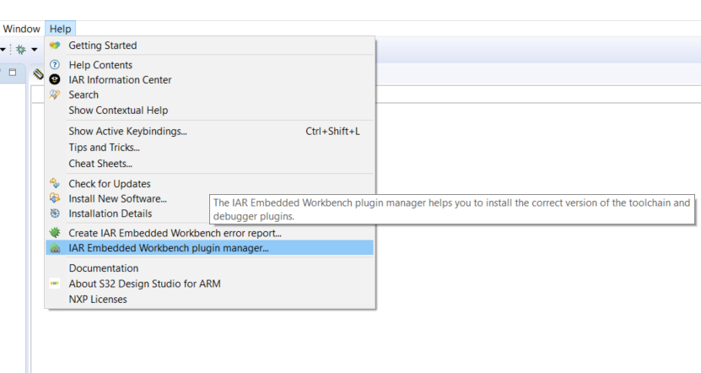Screen dimensions: 701x373
Task: Open About S32 Design Studio for ARM
Action: click(x=210, y=284)
